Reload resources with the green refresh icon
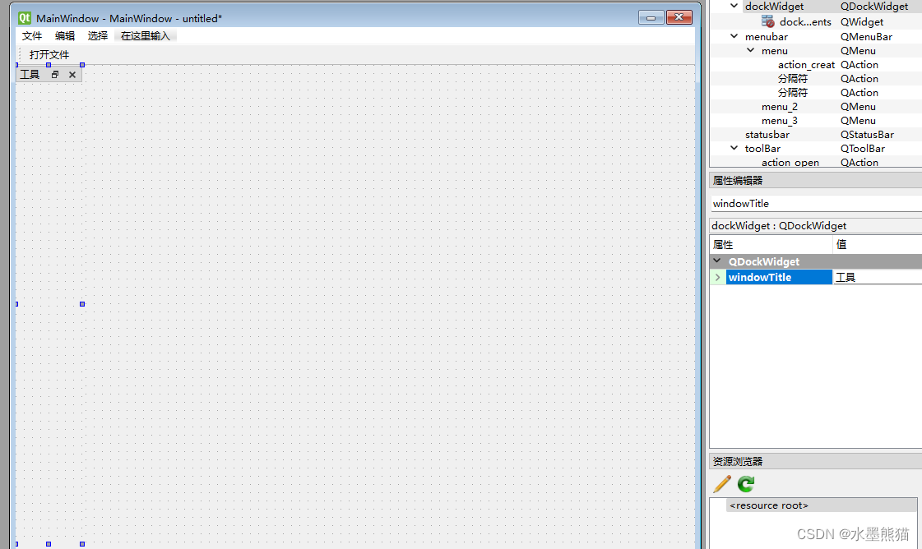This screenshot has width=922, height=549. pos(746,484)
